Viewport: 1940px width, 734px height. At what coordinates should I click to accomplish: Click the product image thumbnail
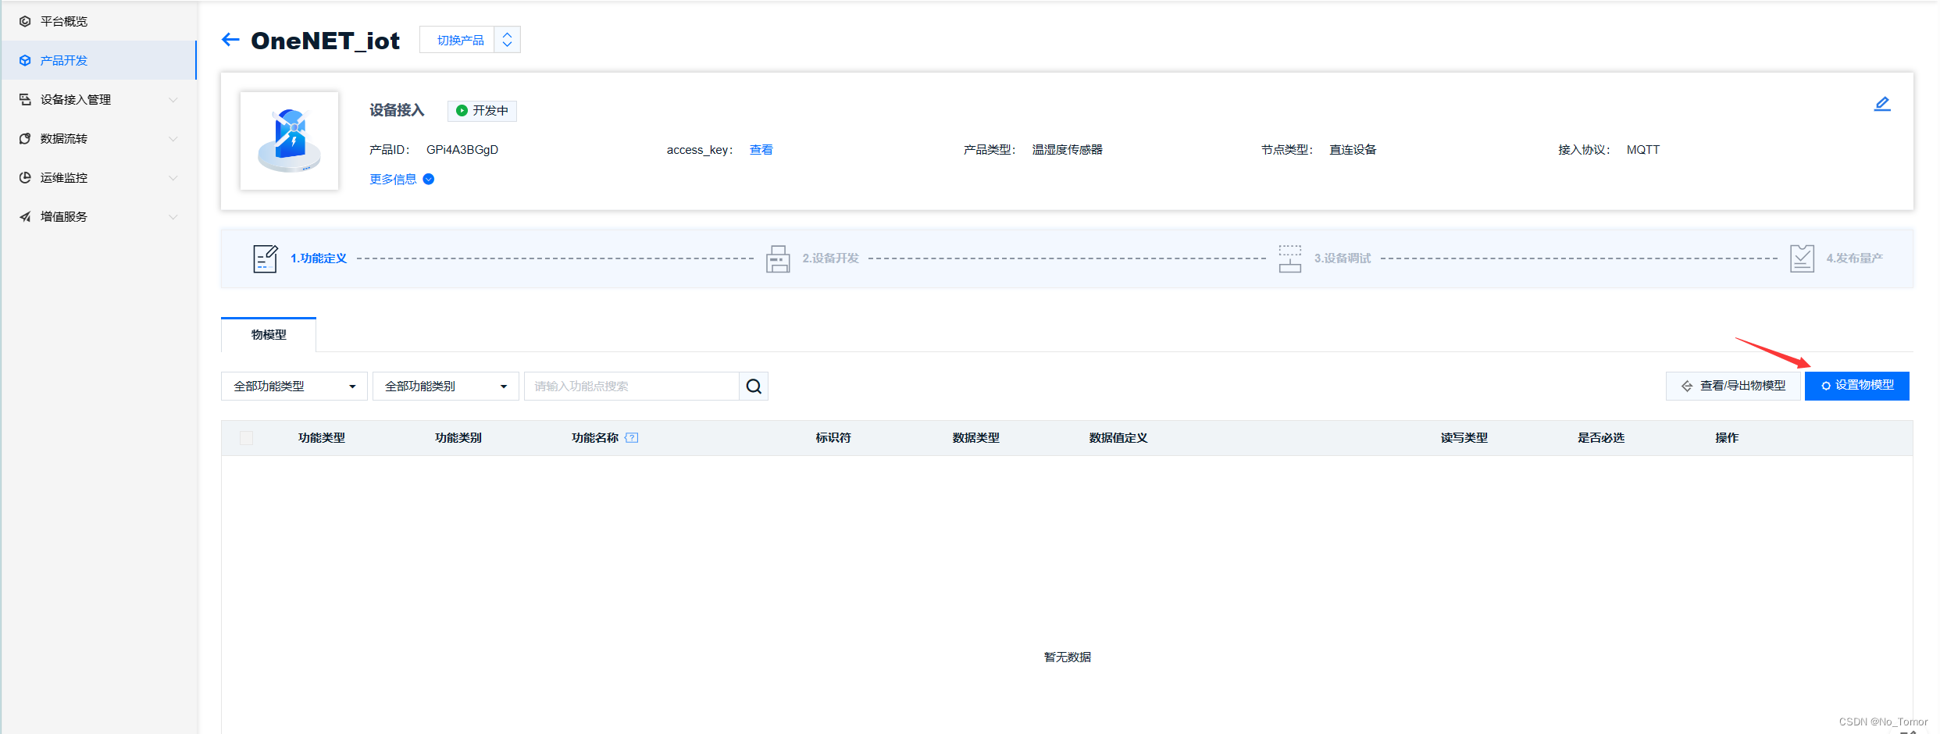(290, 141)
